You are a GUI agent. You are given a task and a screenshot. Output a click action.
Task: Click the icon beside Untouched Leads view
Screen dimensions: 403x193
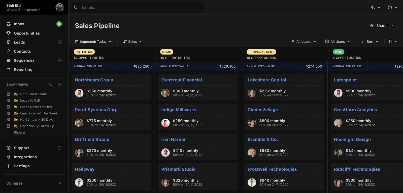pyautogui.click(x=16, y=94)
